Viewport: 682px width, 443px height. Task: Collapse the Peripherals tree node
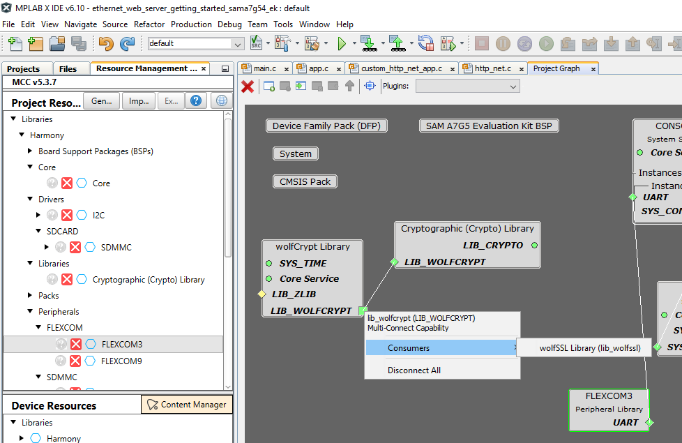[30, 311]
